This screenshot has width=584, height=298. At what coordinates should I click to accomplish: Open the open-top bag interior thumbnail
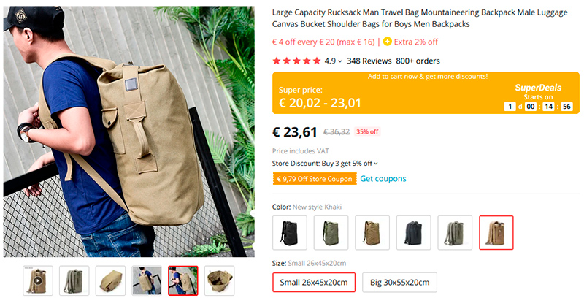click(x=219, y=280)
